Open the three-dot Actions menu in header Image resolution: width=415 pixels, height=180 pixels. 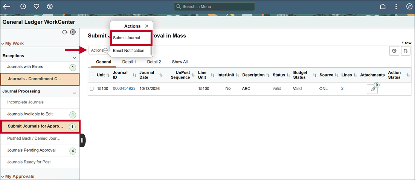pyautogui.click(x=396, y=7)
